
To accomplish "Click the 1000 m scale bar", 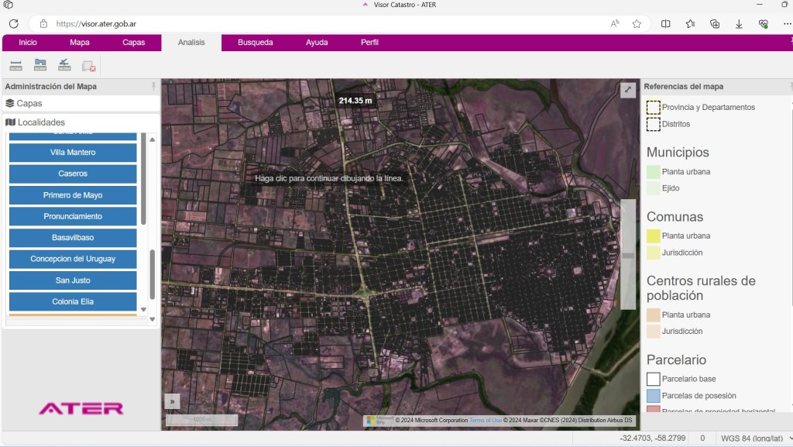I will pos(202,420).
